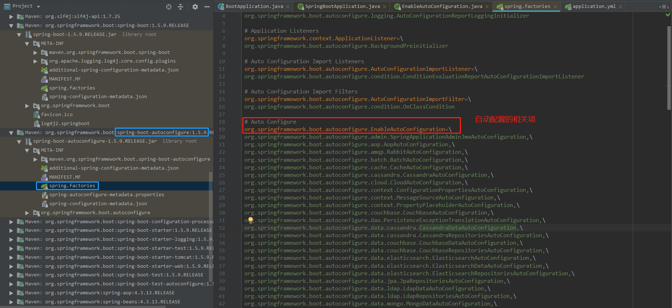
Task: Click MongoDataAutoConfiguration entry on line 42
Action: pos(448,304)
